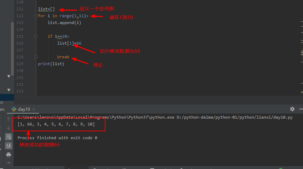The image size is (303, 169).
Task: Click line number 121 in gutter
Action: click(x=20, y=9)
